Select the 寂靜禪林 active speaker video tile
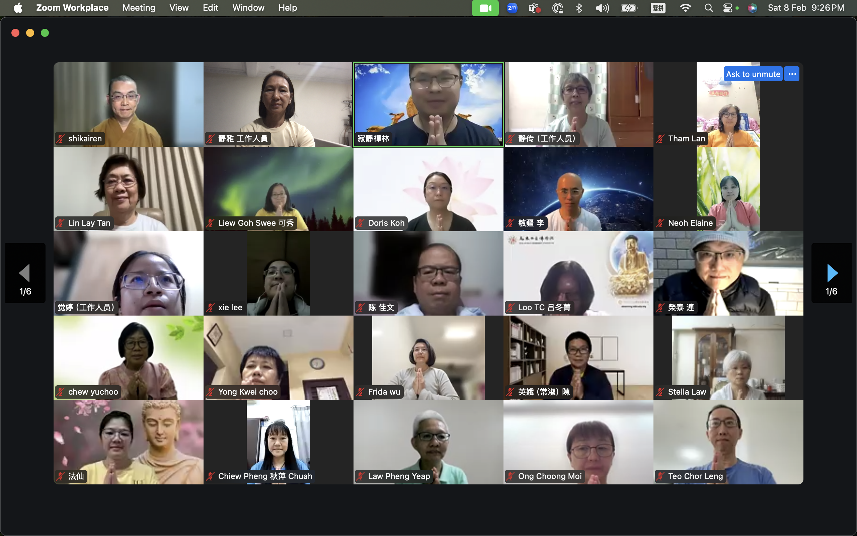857x536 pixels. tap(428, 104)
